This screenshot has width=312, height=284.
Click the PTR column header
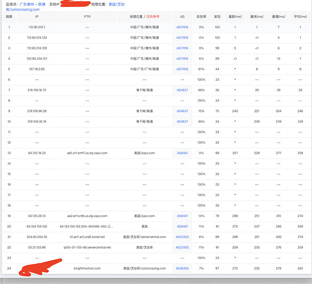(87, 16)
